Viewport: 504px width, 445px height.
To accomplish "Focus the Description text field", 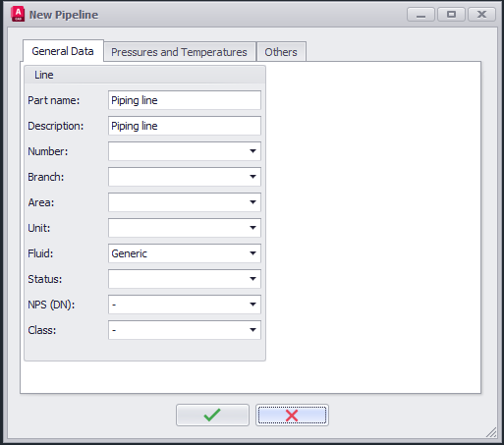I will (x=185, y=126).
